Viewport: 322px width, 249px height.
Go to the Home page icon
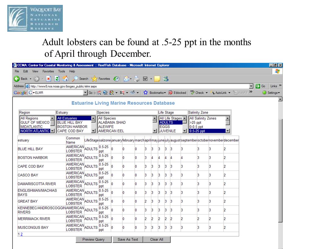click(x=65, y=79)
